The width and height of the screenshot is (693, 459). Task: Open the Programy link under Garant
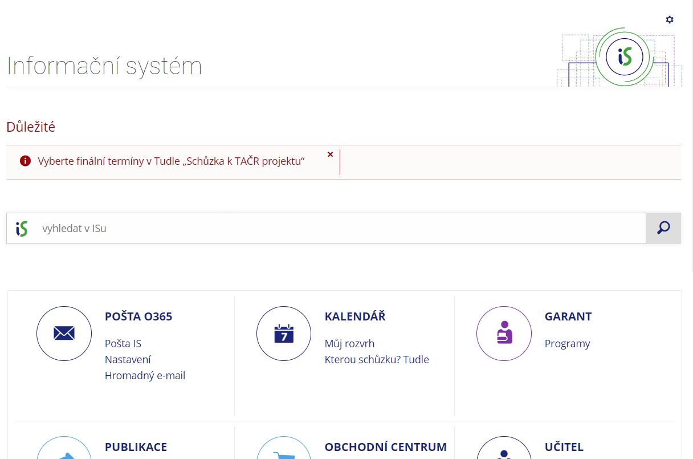(x=567, y=344)
